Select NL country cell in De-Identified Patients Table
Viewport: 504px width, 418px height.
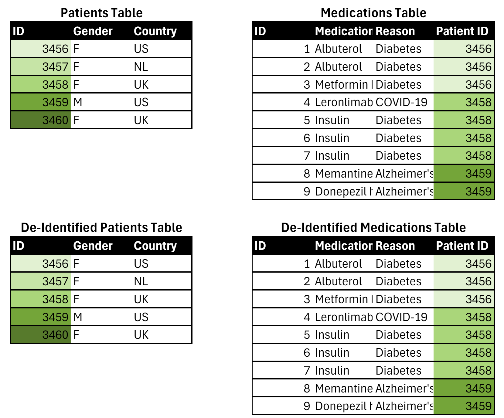(x=162, y=281)
